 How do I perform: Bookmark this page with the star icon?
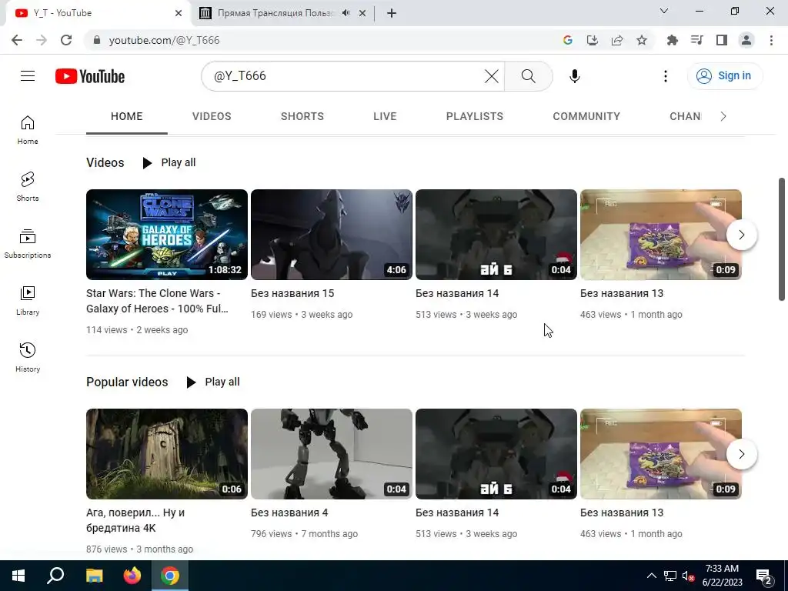point(642,40)
